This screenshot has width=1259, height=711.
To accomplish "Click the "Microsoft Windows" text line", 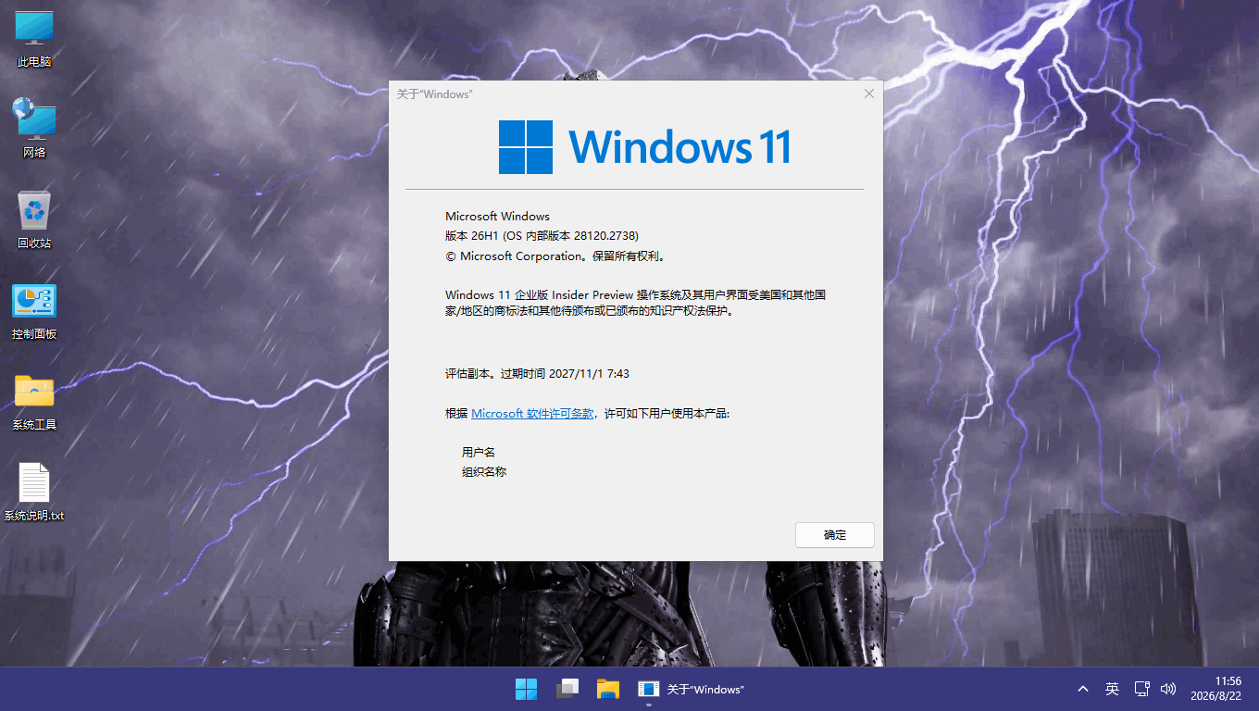I will [497, 216].
